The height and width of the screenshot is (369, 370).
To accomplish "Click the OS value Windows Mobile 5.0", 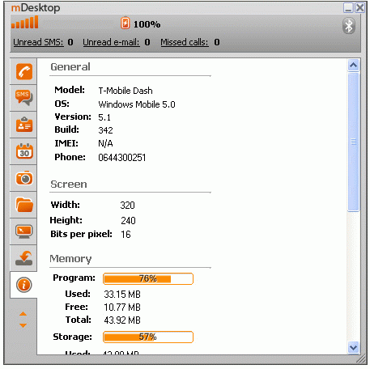I will coord(137,104).
